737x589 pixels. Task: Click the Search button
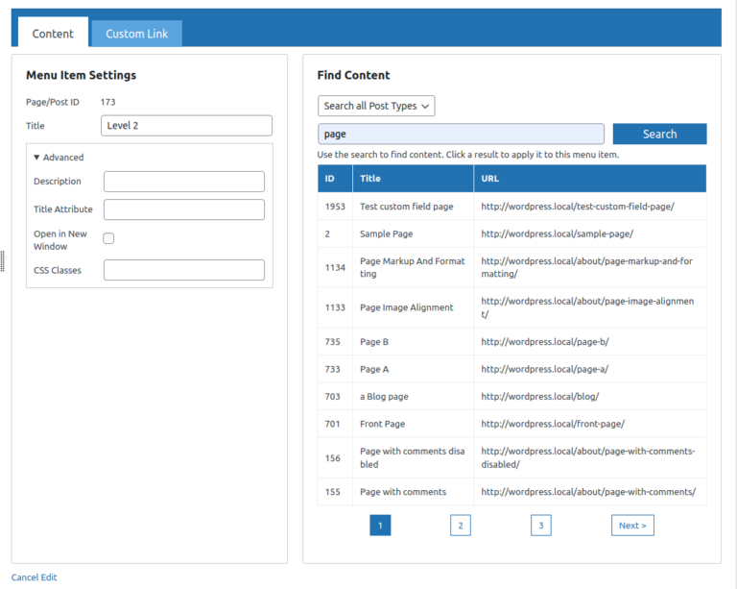tap(659, 135)
